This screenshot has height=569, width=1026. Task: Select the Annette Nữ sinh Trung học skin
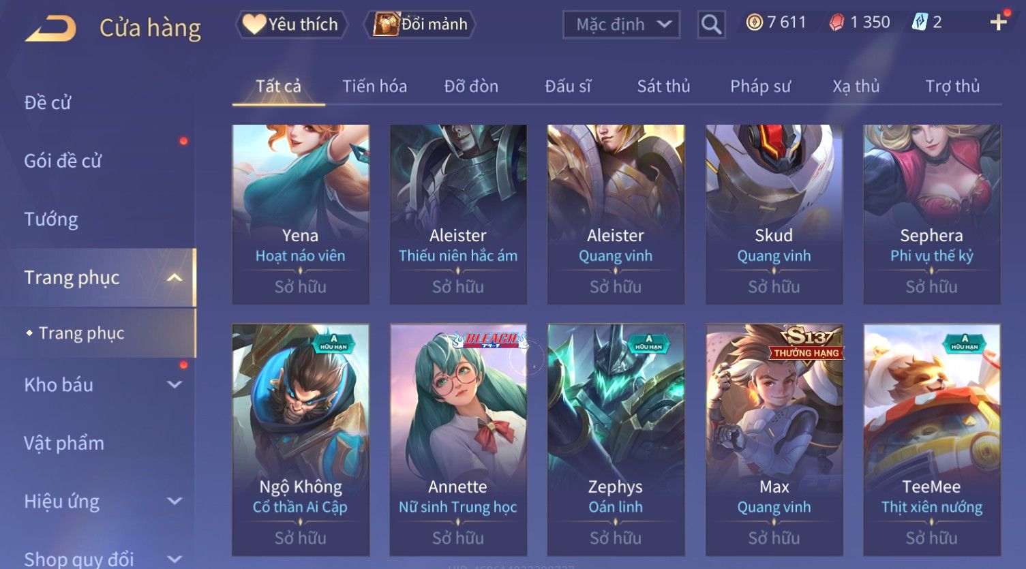click(458, 440)
